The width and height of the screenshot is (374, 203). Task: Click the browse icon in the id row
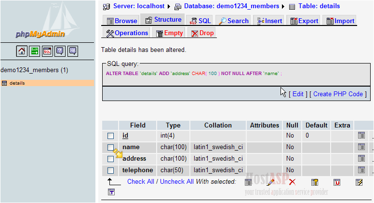click(x=361, y=135)
